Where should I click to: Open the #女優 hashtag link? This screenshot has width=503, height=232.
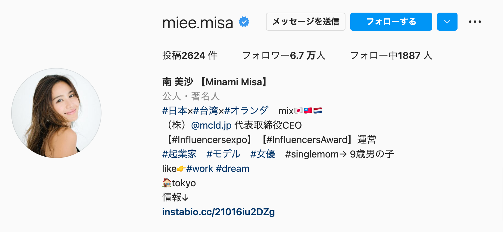(263, 154)
